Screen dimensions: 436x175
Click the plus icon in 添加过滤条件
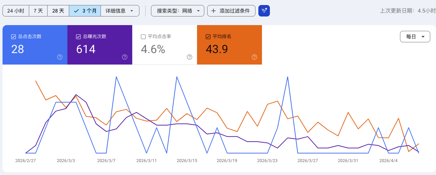(214, 11)
